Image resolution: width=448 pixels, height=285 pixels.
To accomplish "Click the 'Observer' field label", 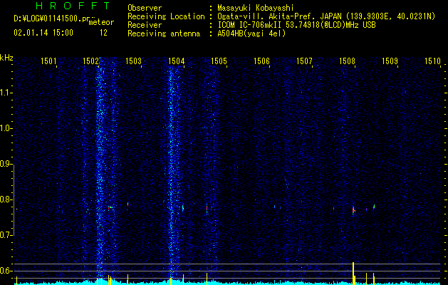I will 145,8.
